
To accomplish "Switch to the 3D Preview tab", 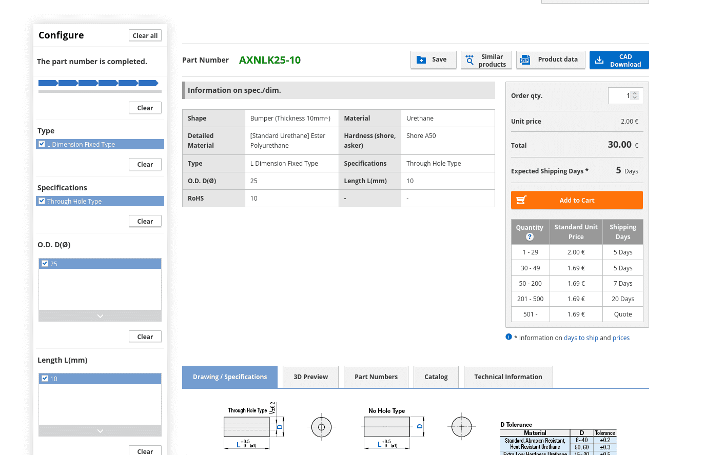I will [310, 377].
